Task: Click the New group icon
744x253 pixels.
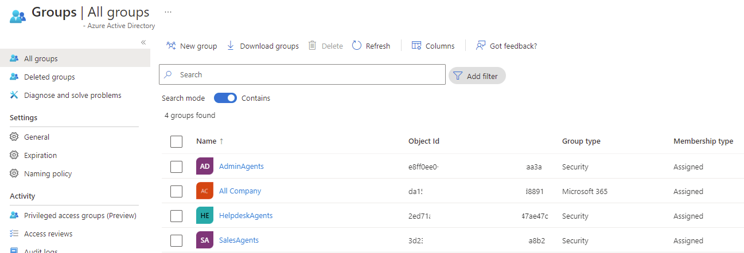Action: (171, 46)
